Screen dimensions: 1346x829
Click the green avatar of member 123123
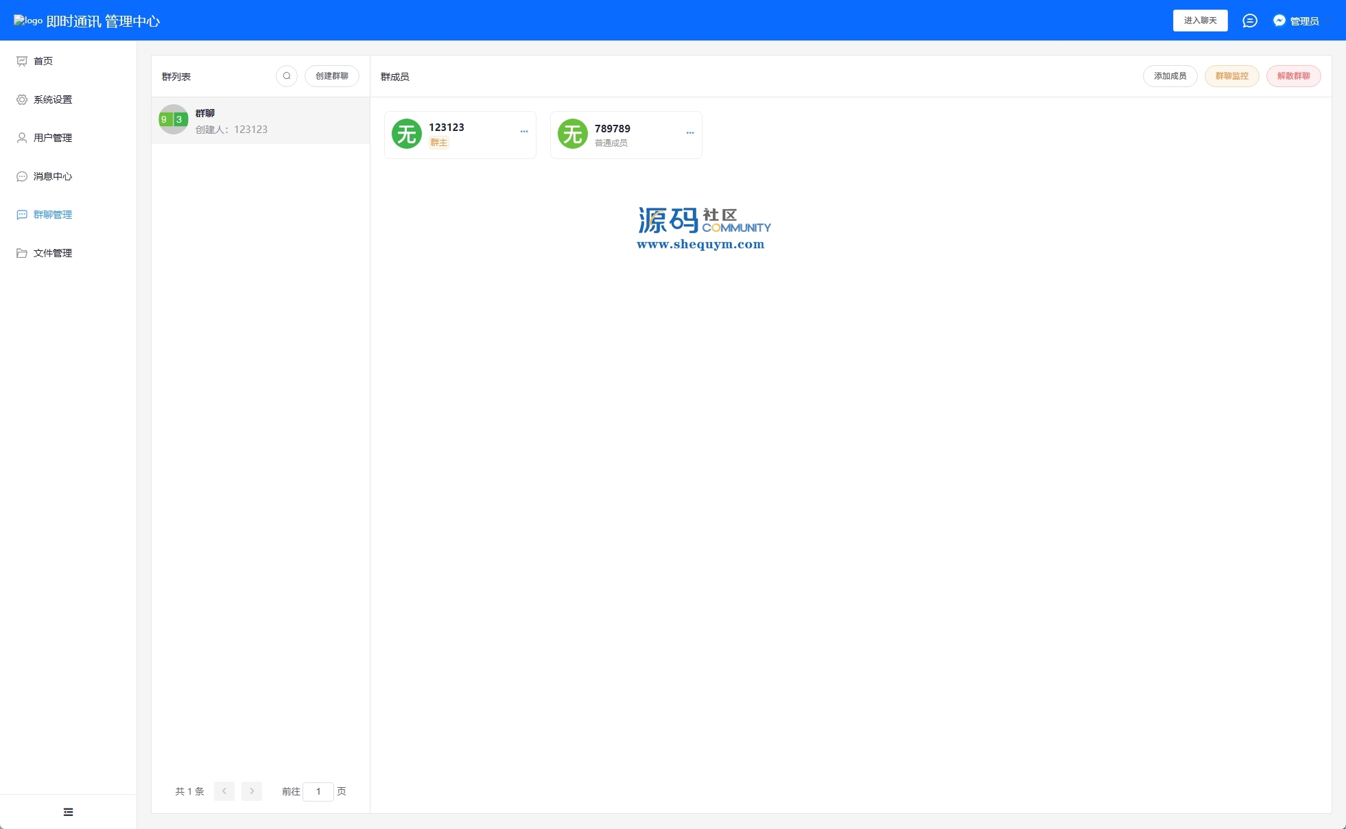407,134
